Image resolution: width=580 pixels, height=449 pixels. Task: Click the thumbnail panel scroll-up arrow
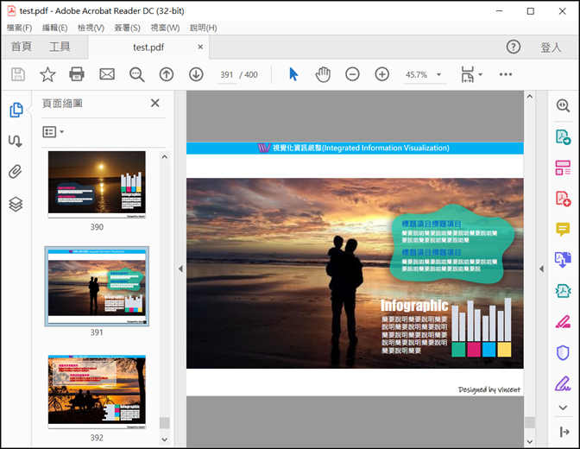(x=165, y=157)
